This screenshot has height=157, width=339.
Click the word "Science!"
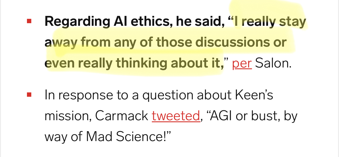click(x=143, y=137)
